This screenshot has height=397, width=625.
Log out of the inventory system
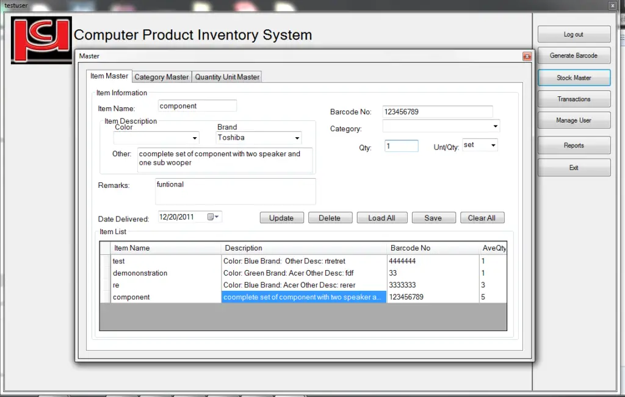tap(573, 34)
